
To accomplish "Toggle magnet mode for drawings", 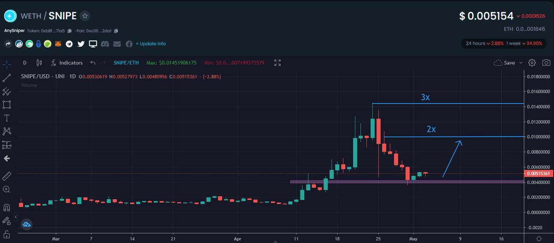I will [x=7, y=207].
